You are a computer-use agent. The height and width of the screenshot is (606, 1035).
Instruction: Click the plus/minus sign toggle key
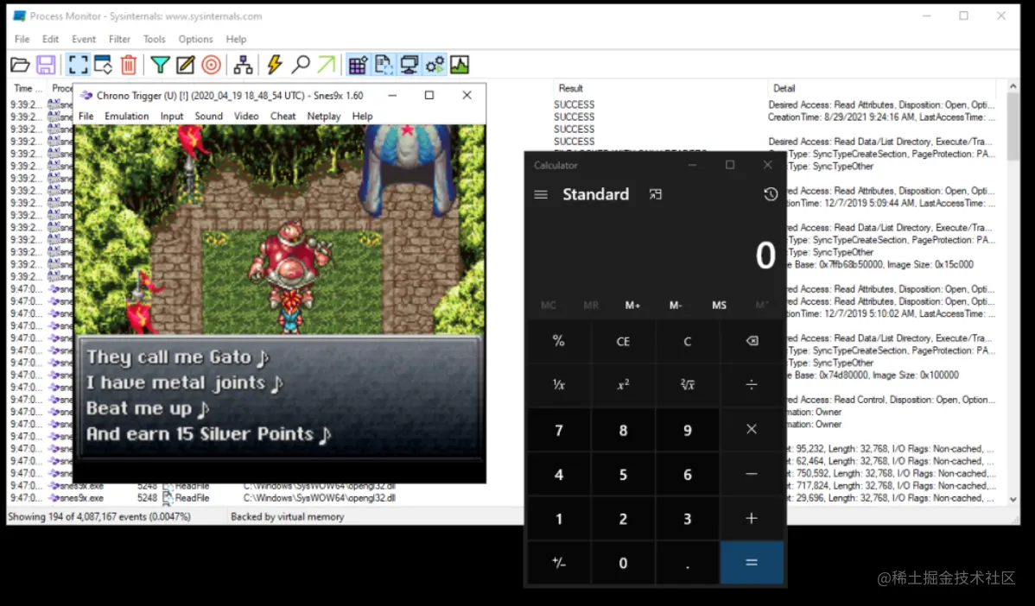[x=558, y=563]
